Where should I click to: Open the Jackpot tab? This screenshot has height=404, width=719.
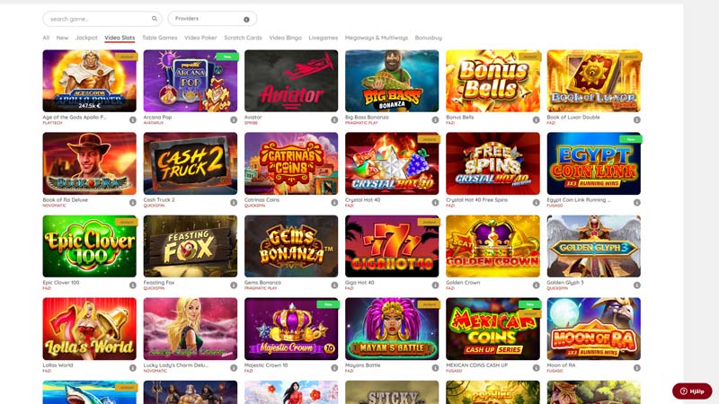pos(86,38)
